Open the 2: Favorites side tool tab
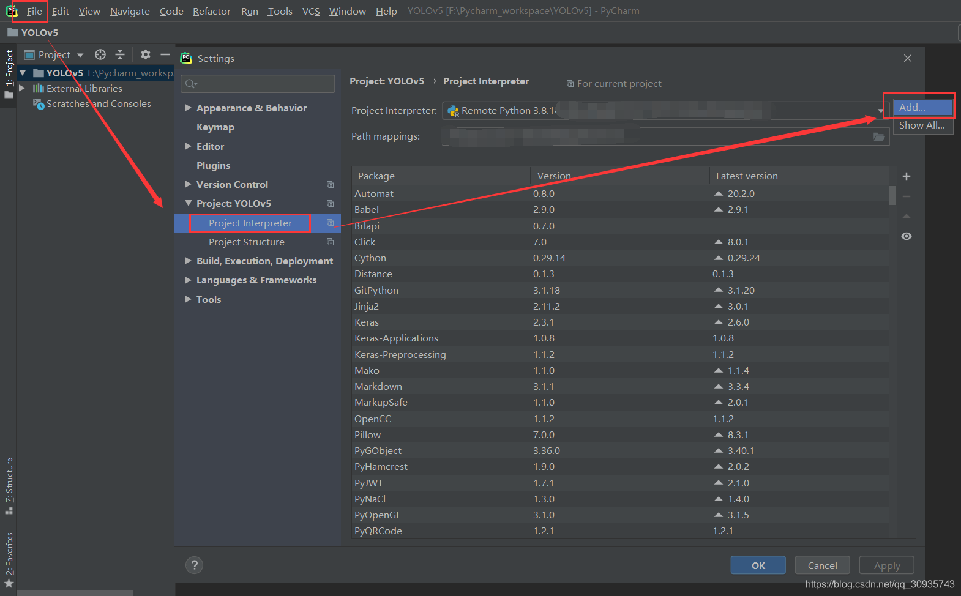Viewport: 961px width, 596px height. pyautogui.click(x=9, y=560)
